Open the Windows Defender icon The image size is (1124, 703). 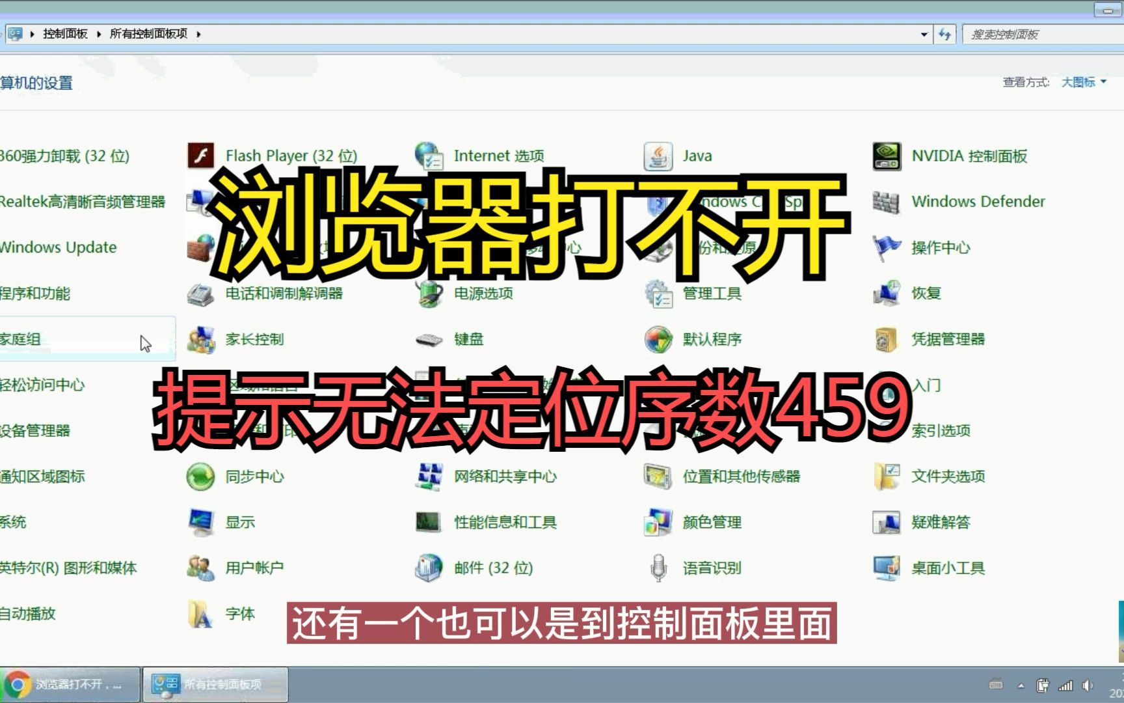click(887, 202)
